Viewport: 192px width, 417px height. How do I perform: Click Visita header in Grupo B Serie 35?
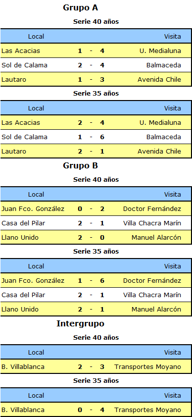173,266
